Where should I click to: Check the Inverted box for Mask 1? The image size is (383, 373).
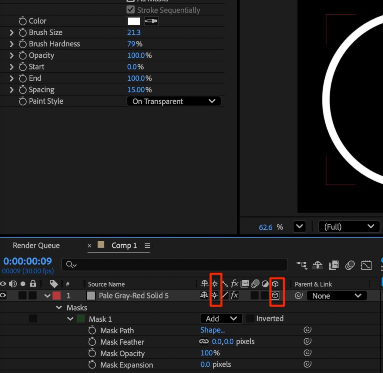pyautogui.click(x=250, y=319)
